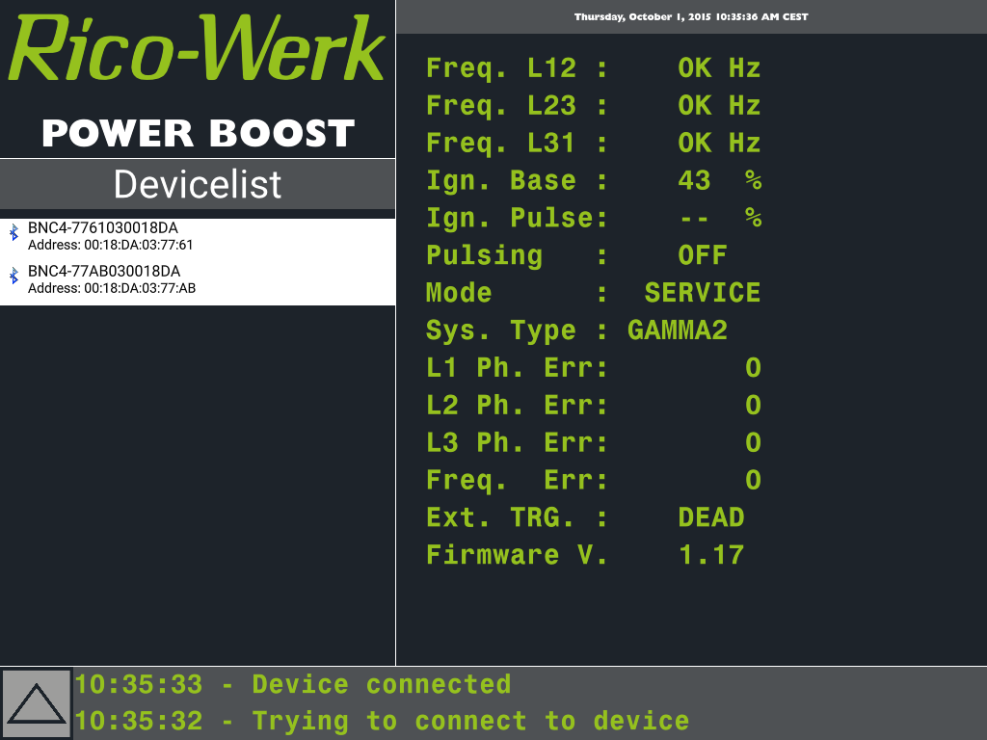The height and width of the screenshot is (740, 987).
Task: Click Bluetooth icon beside BNC4-7761030018DA
Action: click(13, 233)
